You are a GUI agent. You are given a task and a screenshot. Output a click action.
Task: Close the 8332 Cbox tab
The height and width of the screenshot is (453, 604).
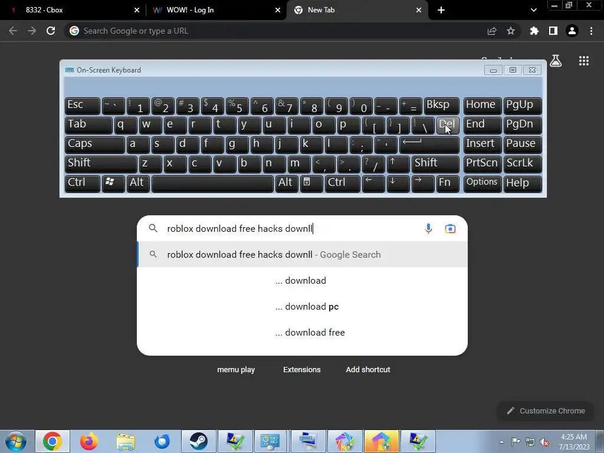137,10
